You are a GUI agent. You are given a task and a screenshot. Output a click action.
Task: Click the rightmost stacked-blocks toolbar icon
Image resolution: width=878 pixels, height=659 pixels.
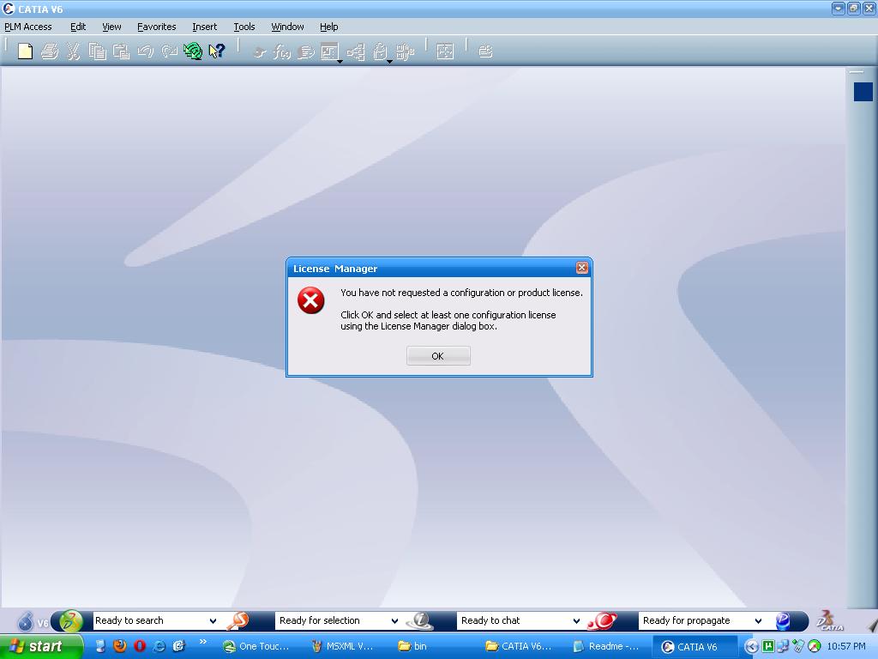[x=485, y=52]
